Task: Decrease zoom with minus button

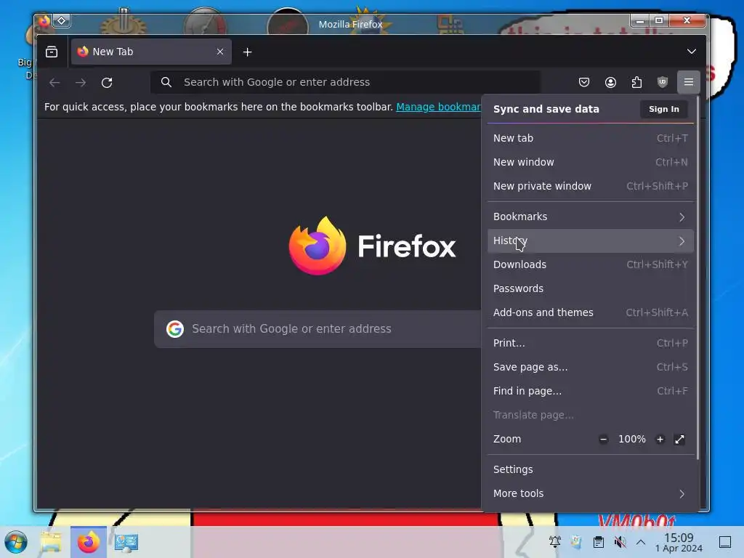Action: 603,440
